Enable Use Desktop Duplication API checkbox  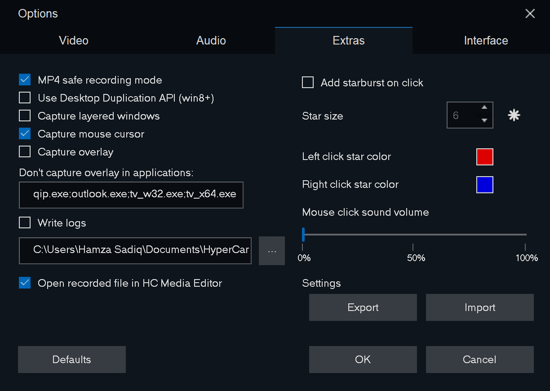(25, 98)
